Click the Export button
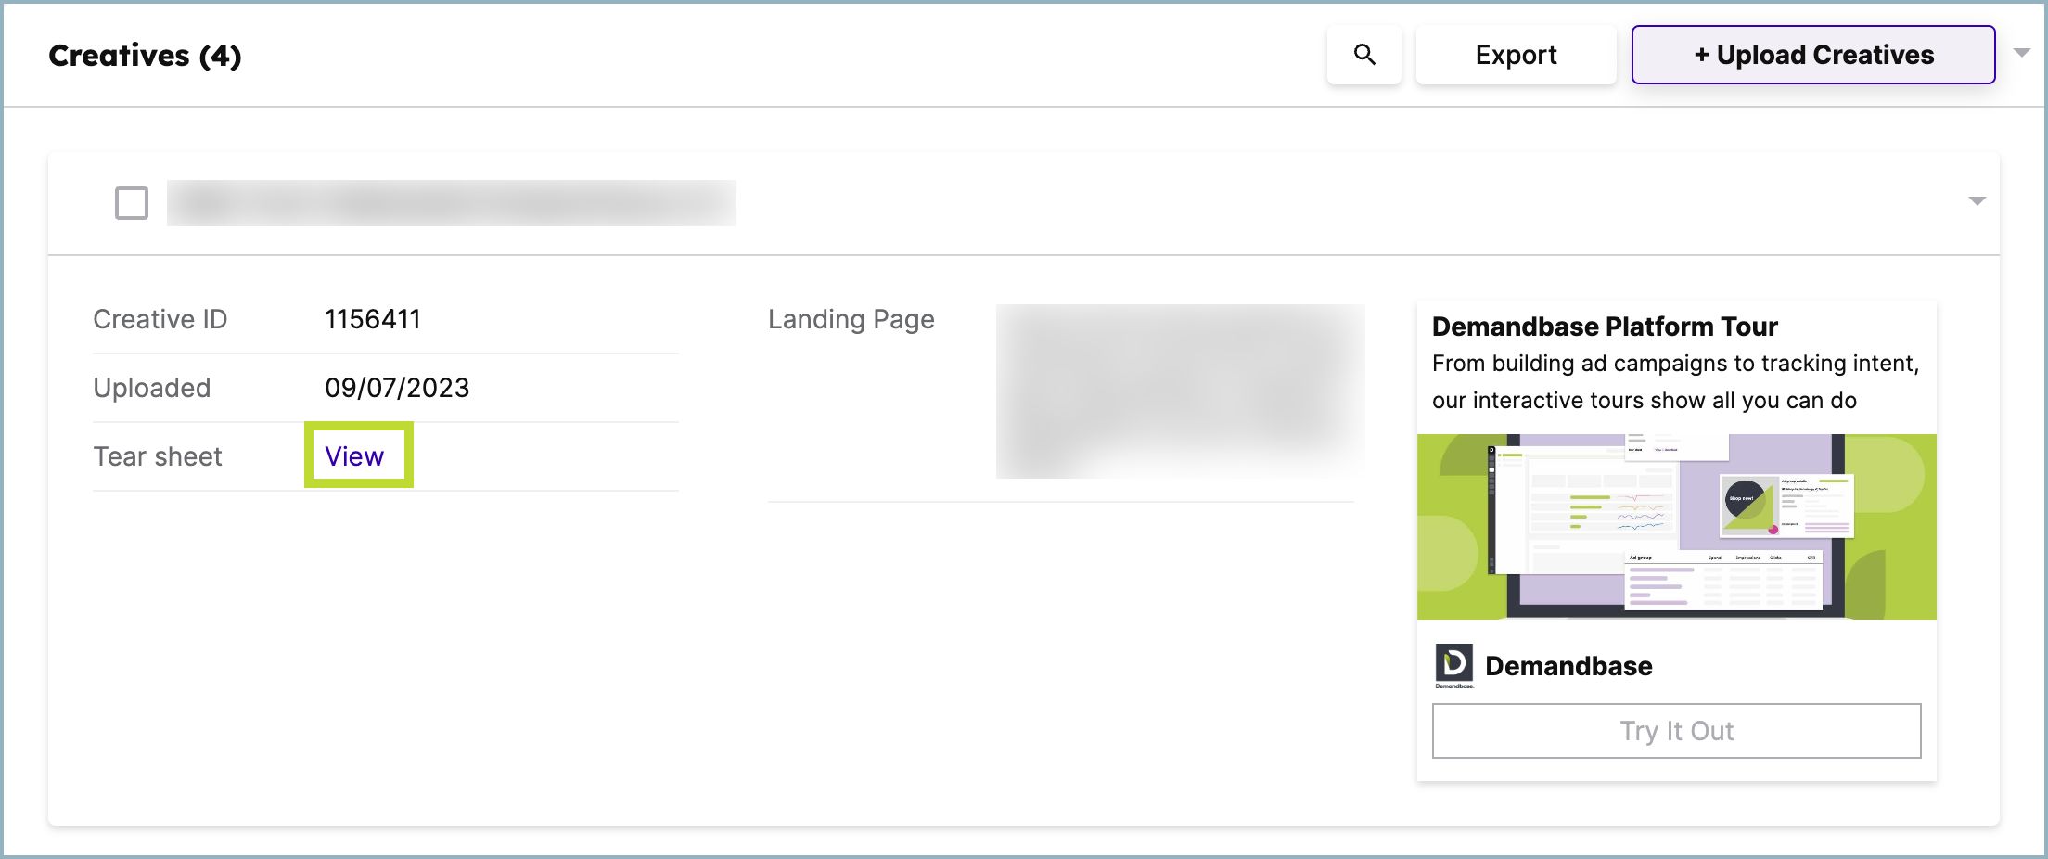The image size is (2048, 859). pyautogui.click(x=1516, y=55)
